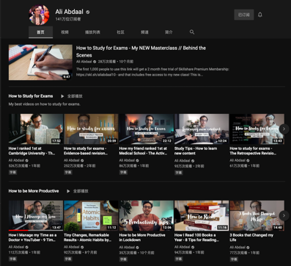Image resolution: width=291 pixels, height=266 pixels.
Task: Click title Study Tips - How to learn new content
Action: pyautogui.click(x=196, y=151)
